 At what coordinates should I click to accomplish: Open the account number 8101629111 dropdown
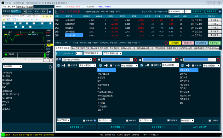[x=176, y=11]
